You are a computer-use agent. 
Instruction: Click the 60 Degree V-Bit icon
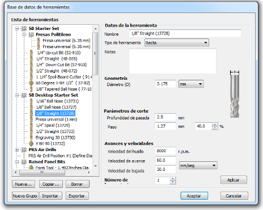click(x=31, y=83)
